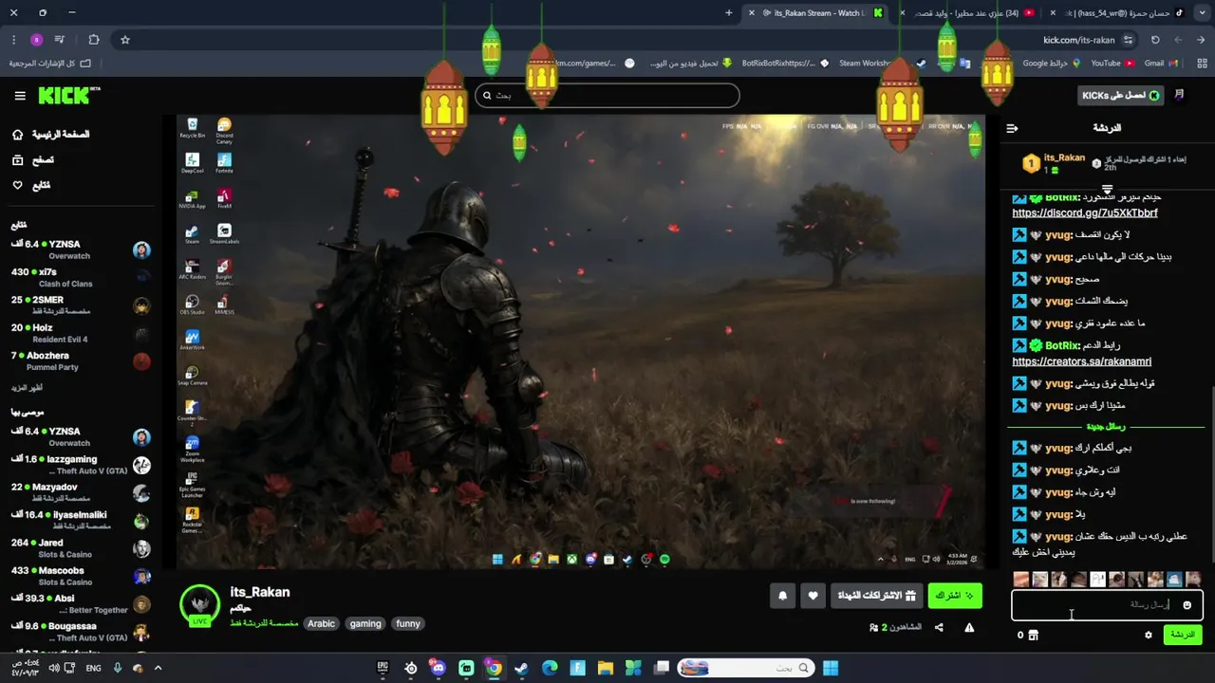The image size is (1215, 683).
Task: Open Mazyadov recommended channel
Action: tap(81, 492)
